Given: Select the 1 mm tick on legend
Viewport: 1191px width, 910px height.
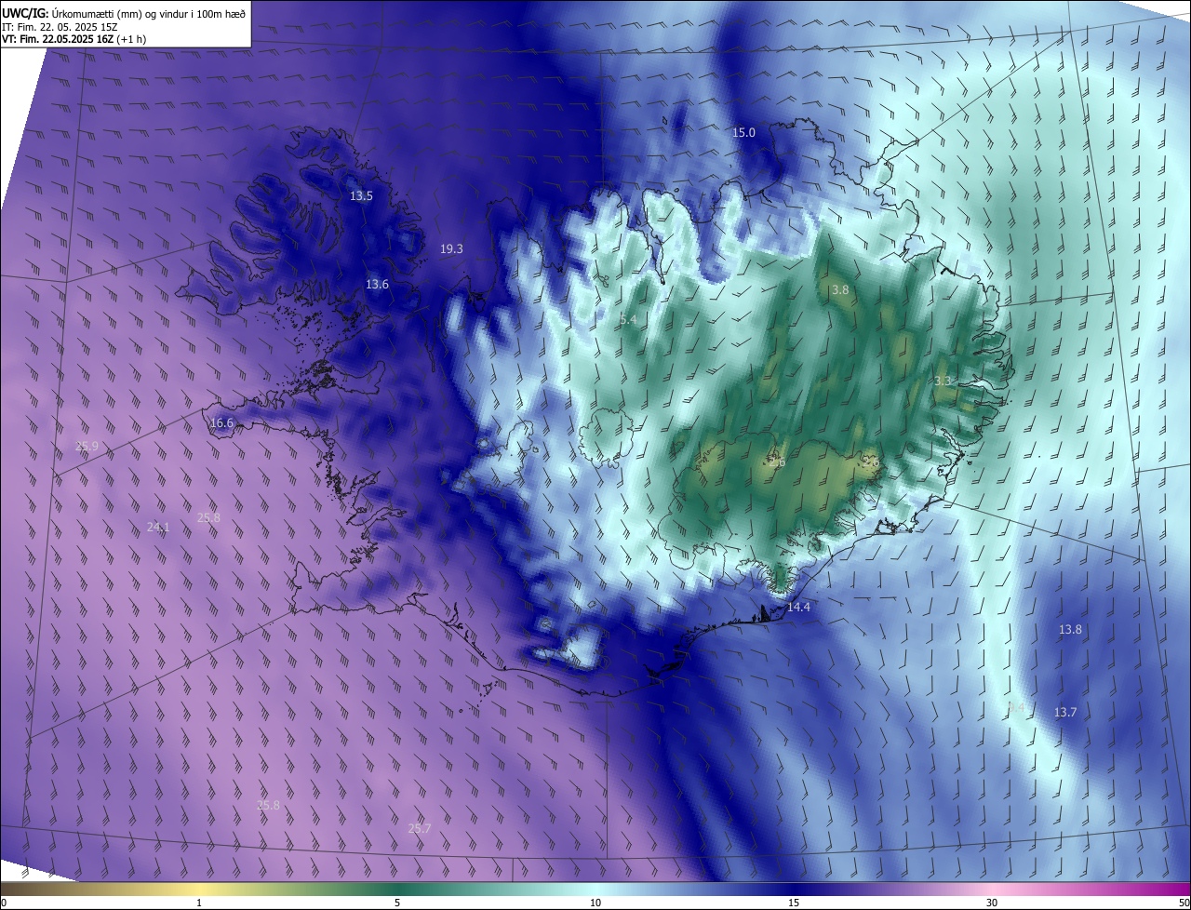Looking at the screenshot, I should tap(199, 903).
